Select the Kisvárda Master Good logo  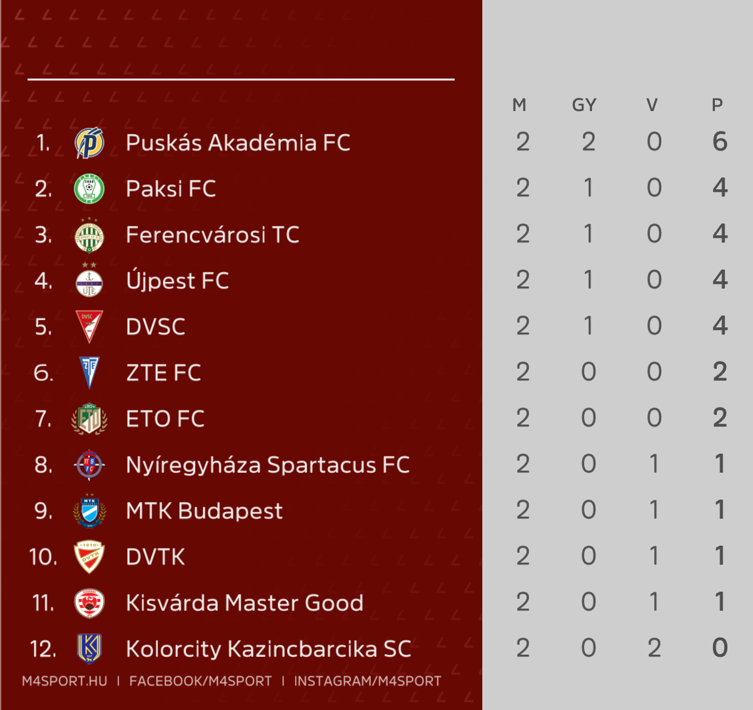point(89,603)
